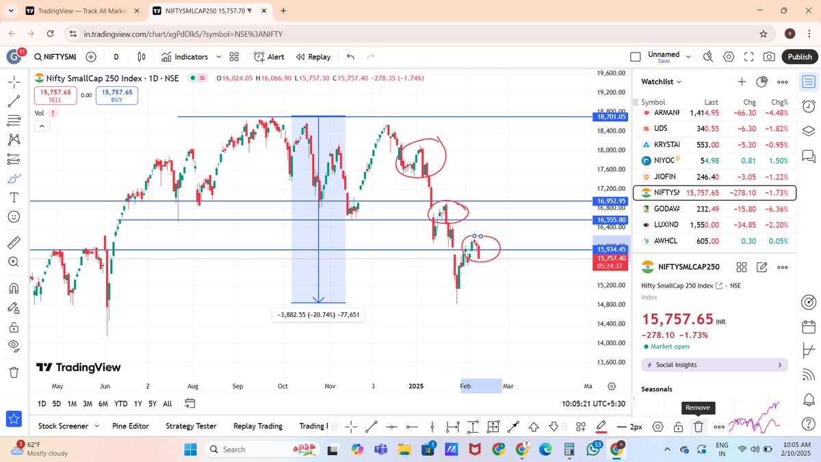This screenshot has width=821, height=462.
Task: Select the 1D date range
Action: coord(42,404)
